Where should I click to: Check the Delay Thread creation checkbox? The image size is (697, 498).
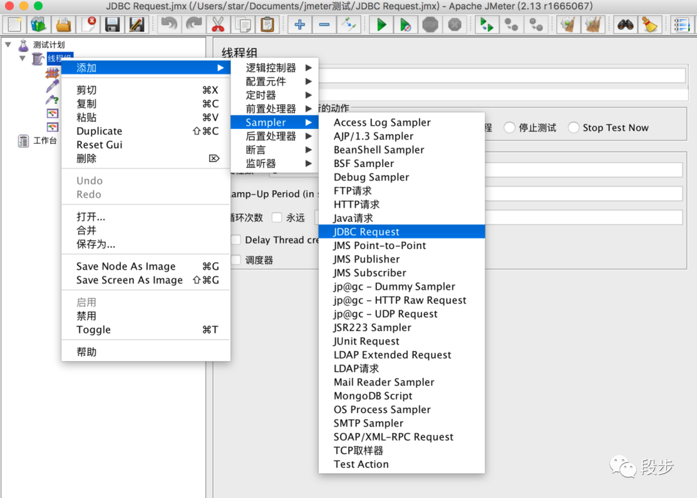(236, 240)
